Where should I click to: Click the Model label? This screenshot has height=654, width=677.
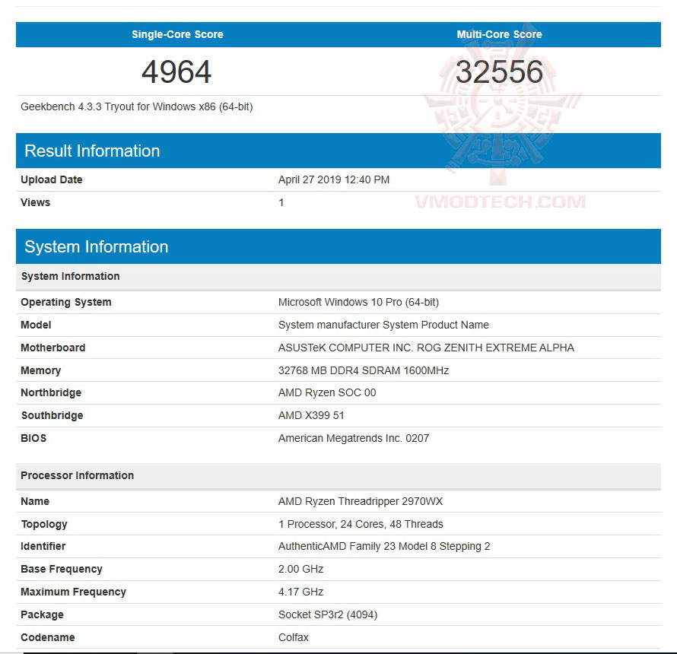(x=36, y=325)
